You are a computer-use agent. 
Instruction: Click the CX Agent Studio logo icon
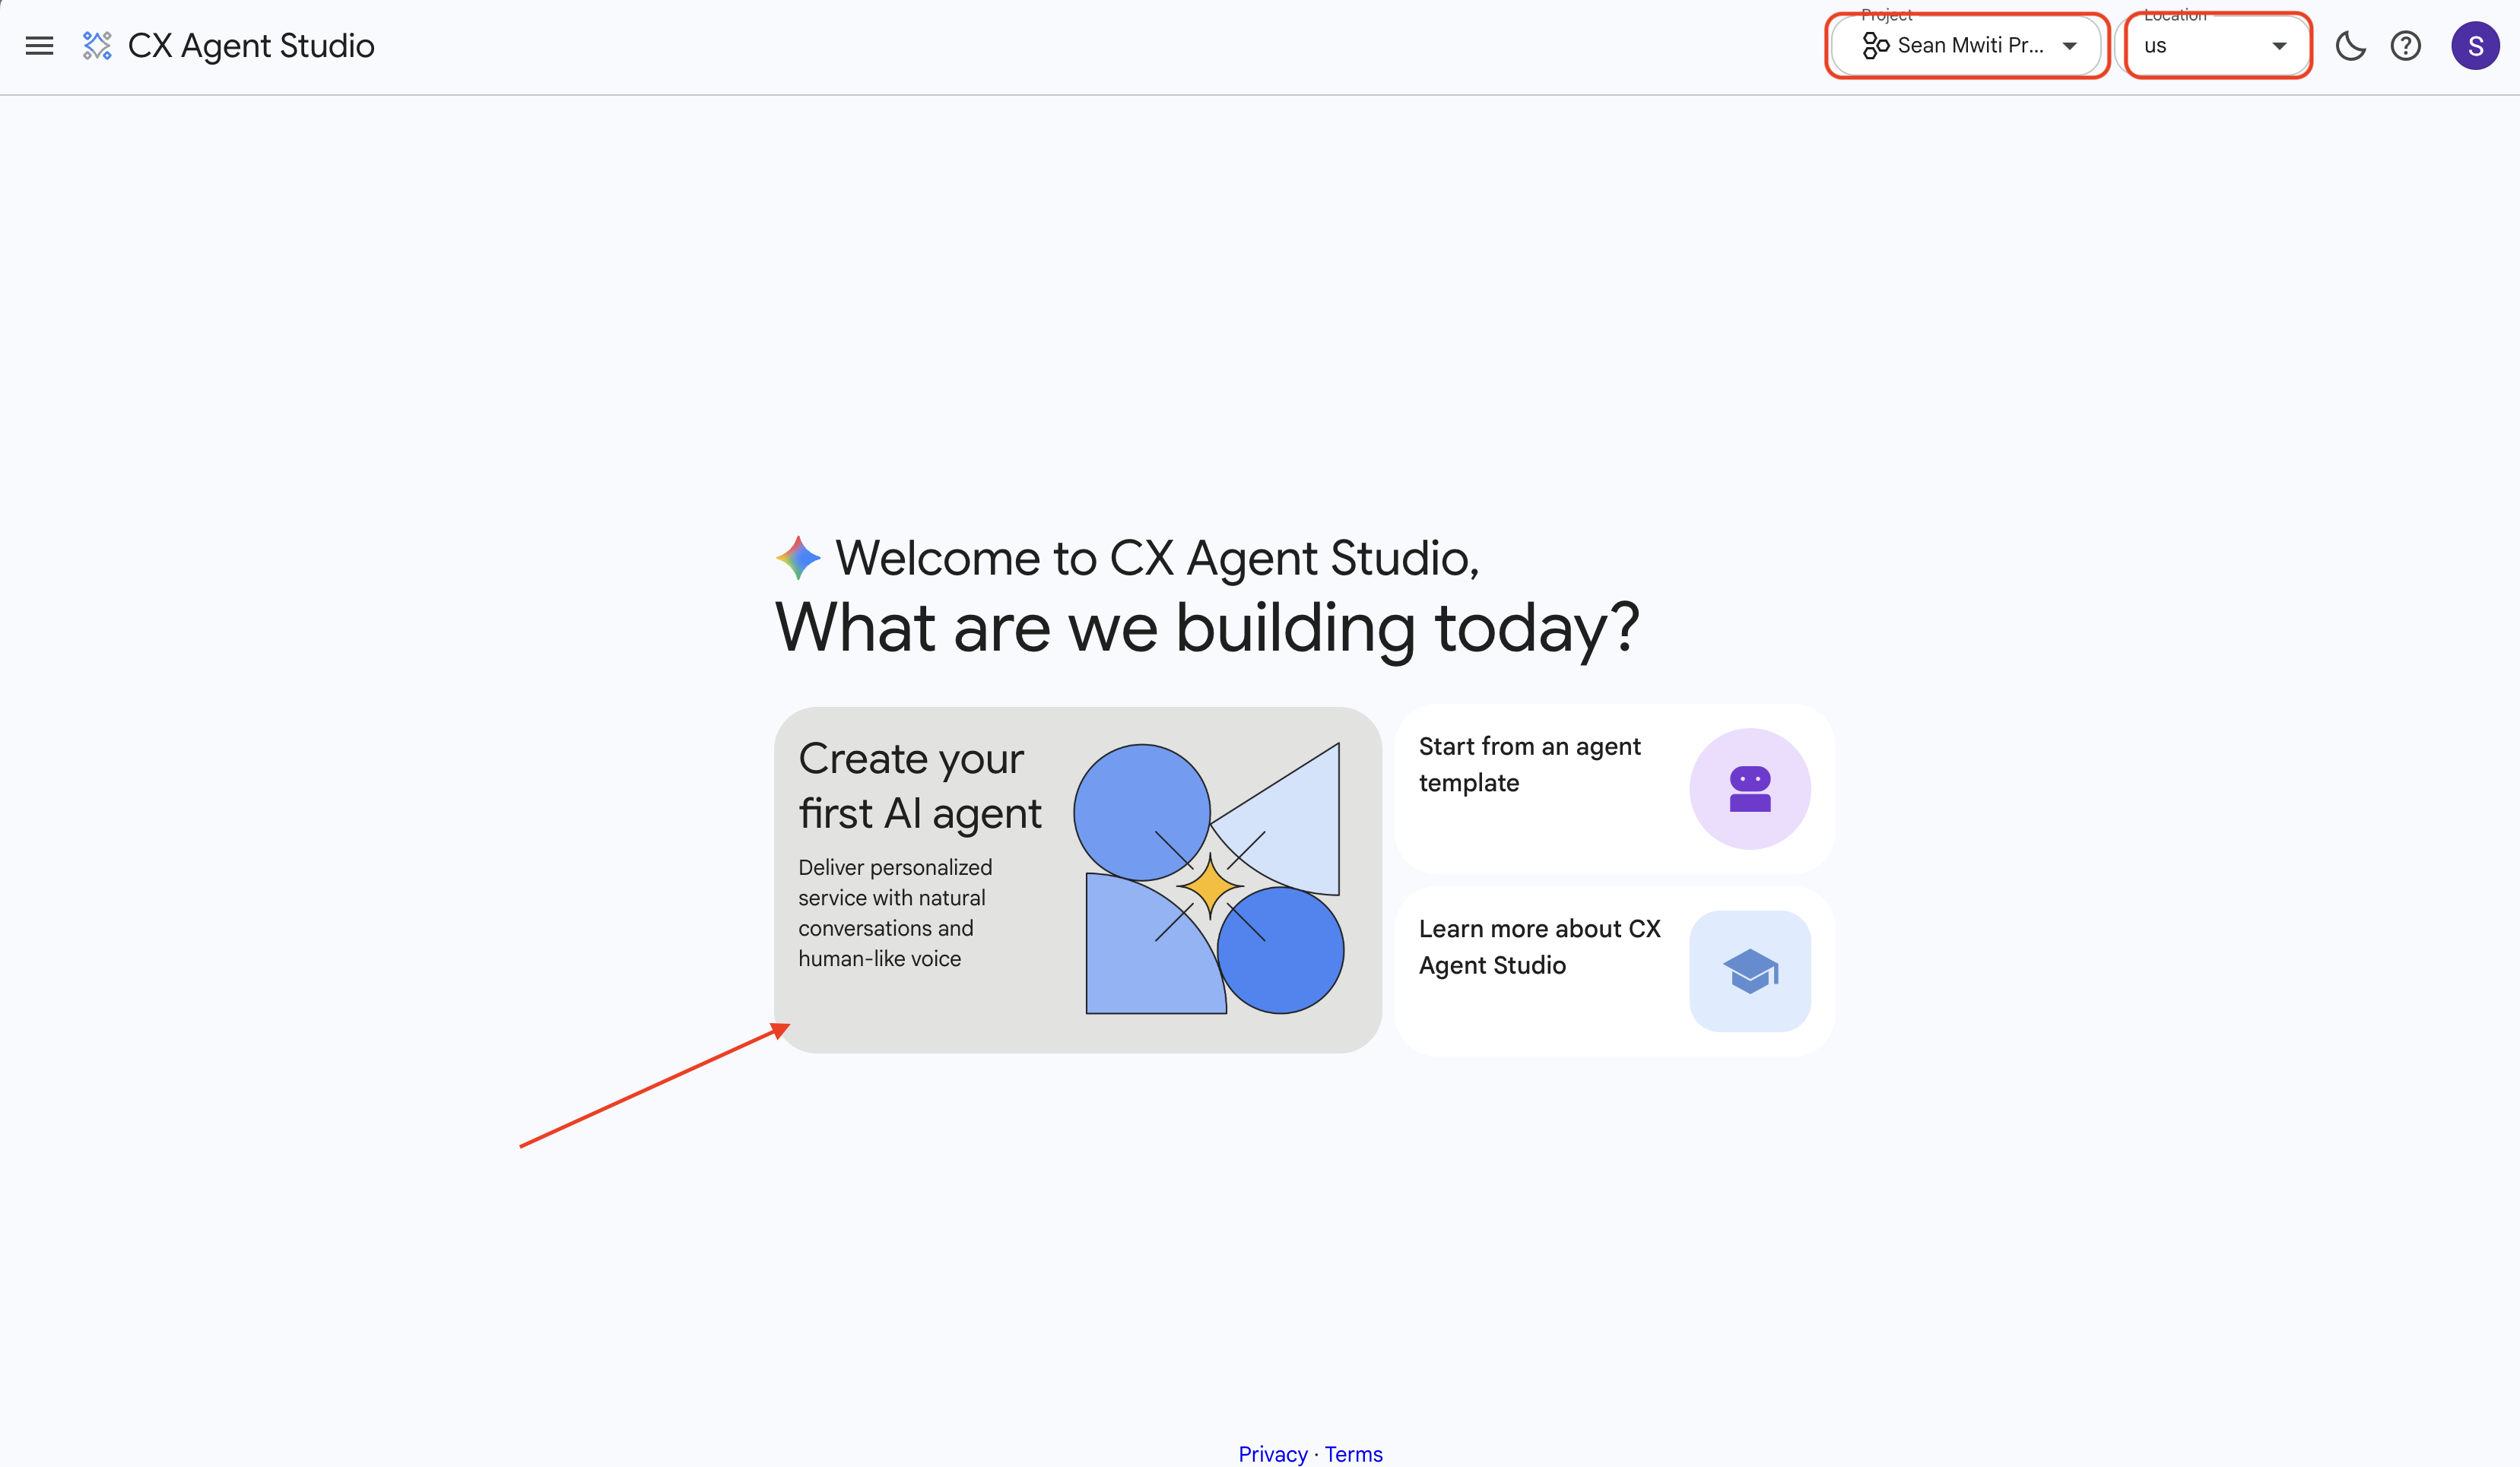97,46
